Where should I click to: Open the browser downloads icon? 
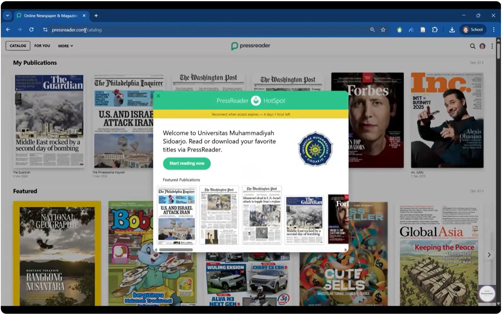(452, 30)
